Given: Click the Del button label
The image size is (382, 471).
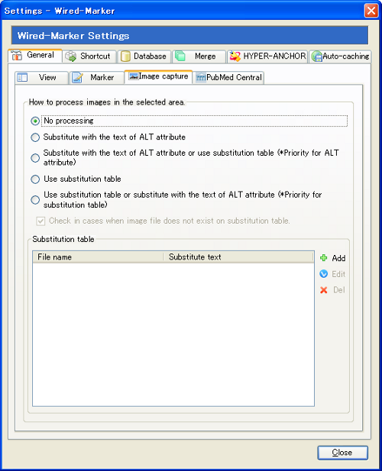Looking at the screenshot, I should (x=339, y=290).
